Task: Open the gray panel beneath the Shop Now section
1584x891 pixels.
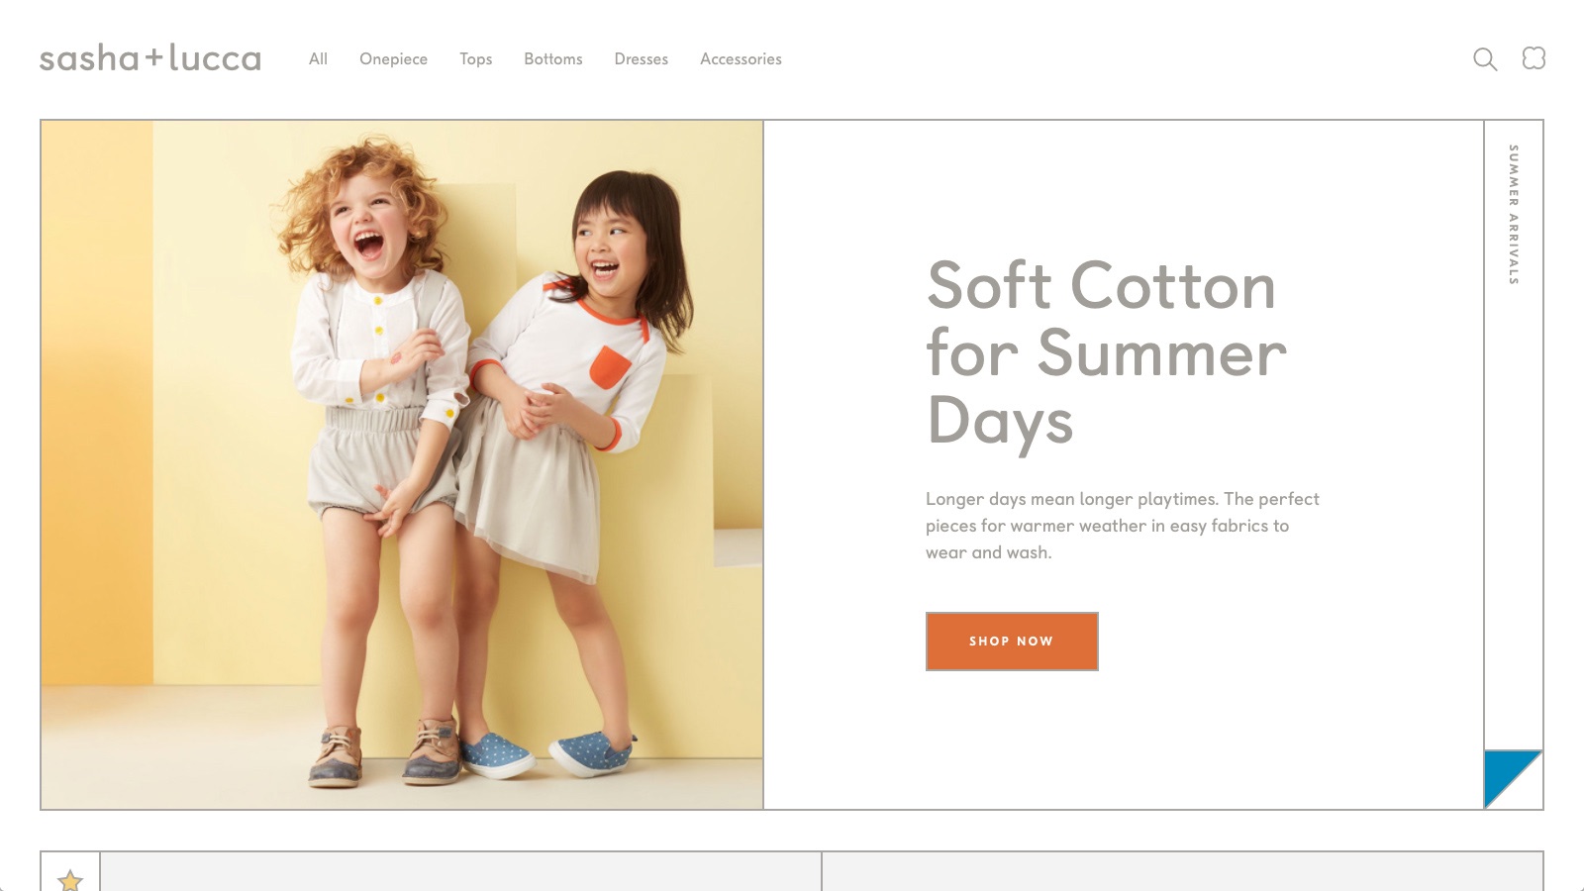Action: [1182, 871]
